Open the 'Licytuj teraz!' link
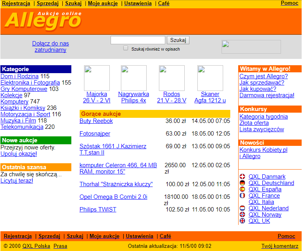Viewport: 302px width, 251px height. [x=17, y=181]
